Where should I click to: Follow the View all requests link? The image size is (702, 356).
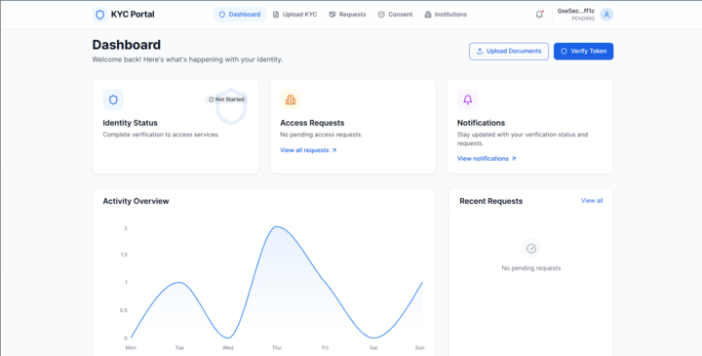click(x=308, y=150)
